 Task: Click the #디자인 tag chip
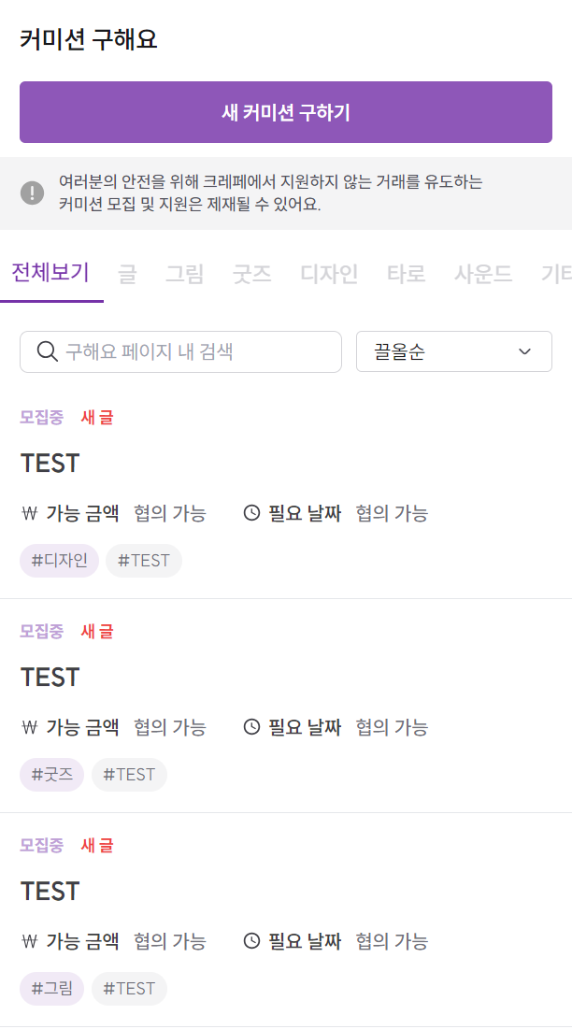(59, 561)
